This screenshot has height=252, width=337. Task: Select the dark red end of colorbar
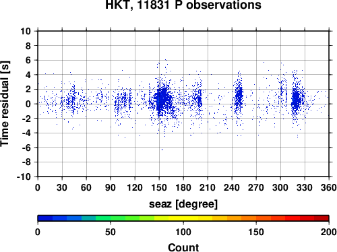[x=321, y=218]
